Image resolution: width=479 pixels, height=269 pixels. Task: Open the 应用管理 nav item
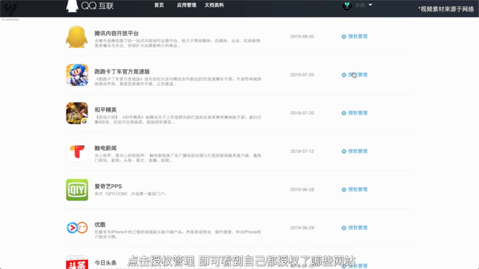186,5
